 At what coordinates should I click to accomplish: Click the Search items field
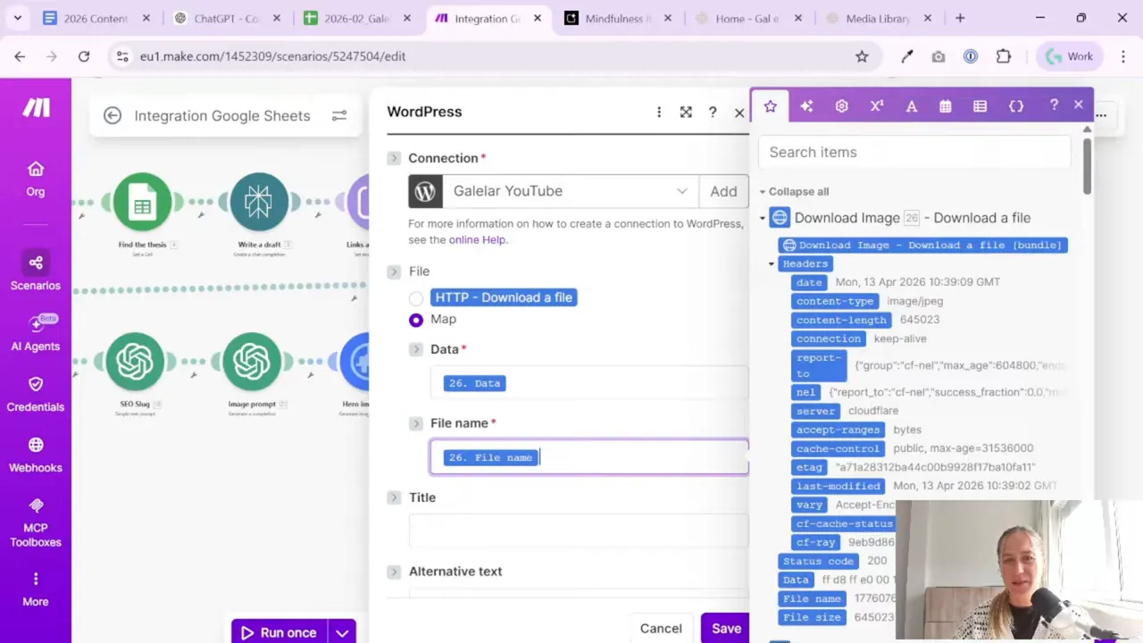914,152
